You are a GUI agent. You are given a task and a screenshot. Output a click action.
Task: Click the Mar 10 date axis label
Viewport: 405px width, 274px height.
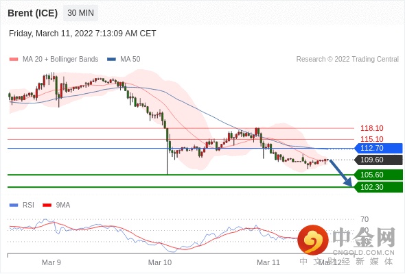pyautogui.click(x=160, y=262)
